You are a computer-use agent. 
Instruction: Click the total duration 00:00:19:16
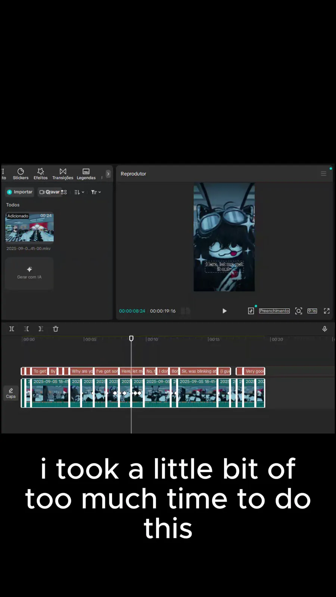tap(163, 311)
